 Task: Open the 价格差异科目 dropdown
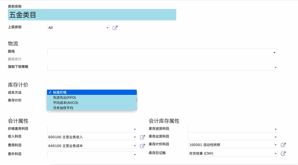pyautogui.click(x=135, y=129)
